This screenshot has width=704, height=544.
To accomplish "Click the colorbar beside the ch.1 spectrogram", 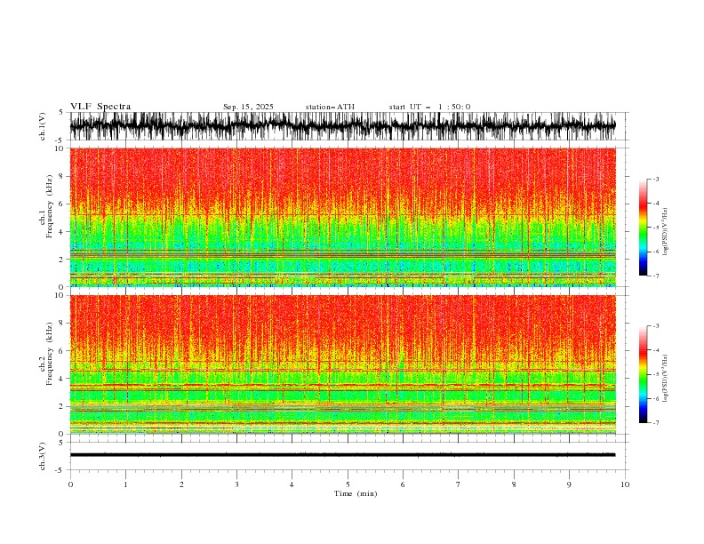I will pyautogui.click(x=644, y=228).
